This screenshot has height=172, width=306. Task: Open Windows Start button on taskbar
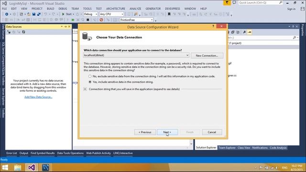5,168
